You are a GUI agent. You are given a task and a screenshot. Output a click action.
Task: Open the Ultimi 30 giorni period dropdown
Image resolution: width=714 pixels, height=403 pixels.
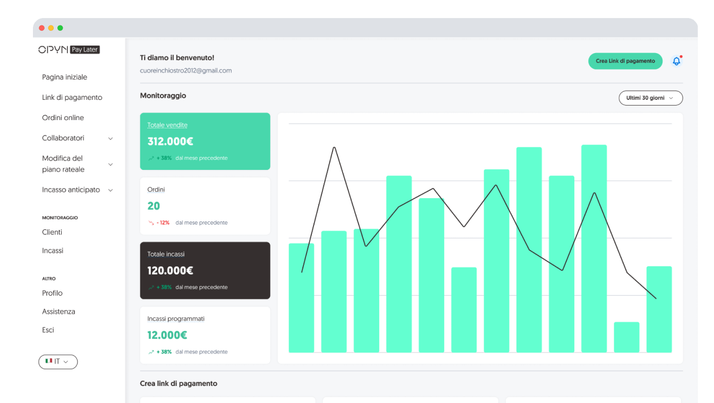click(x=650, y=98)
